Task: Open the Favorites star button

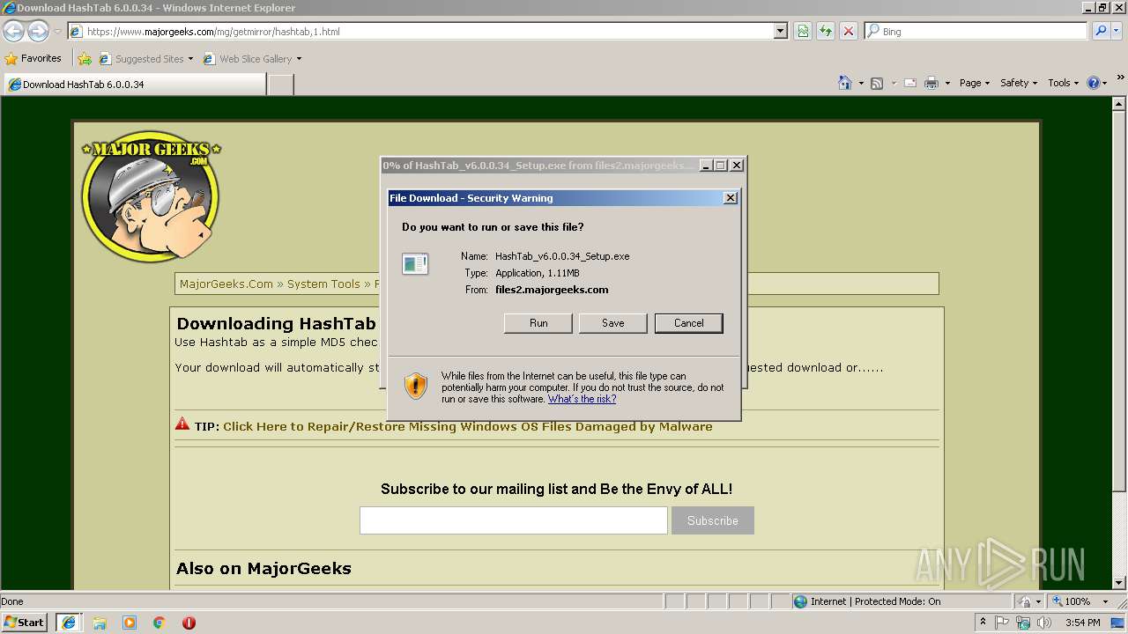Action: point(33,59)
